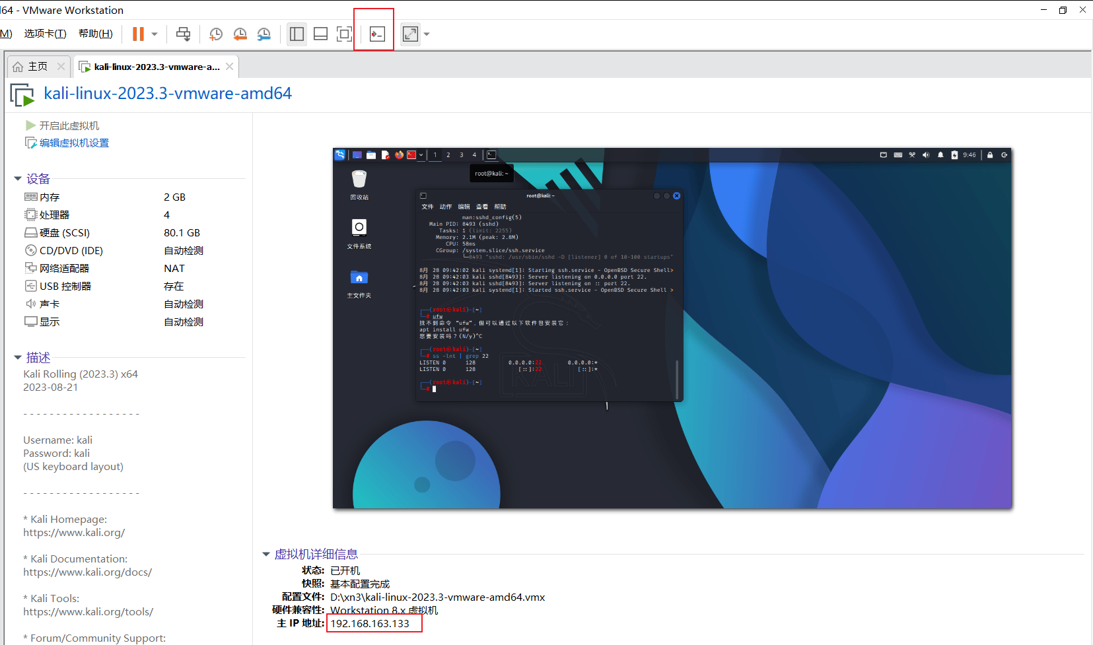Toggle the library sidebar panel view
The width and height of the screenshot is (1093, 645).
click(x=297, y=34)
